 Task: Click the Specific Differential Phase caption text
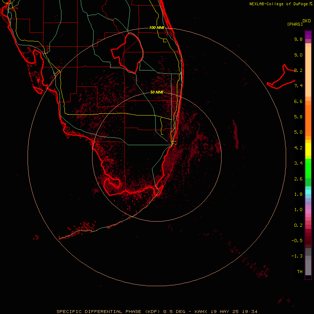(157, 312)
